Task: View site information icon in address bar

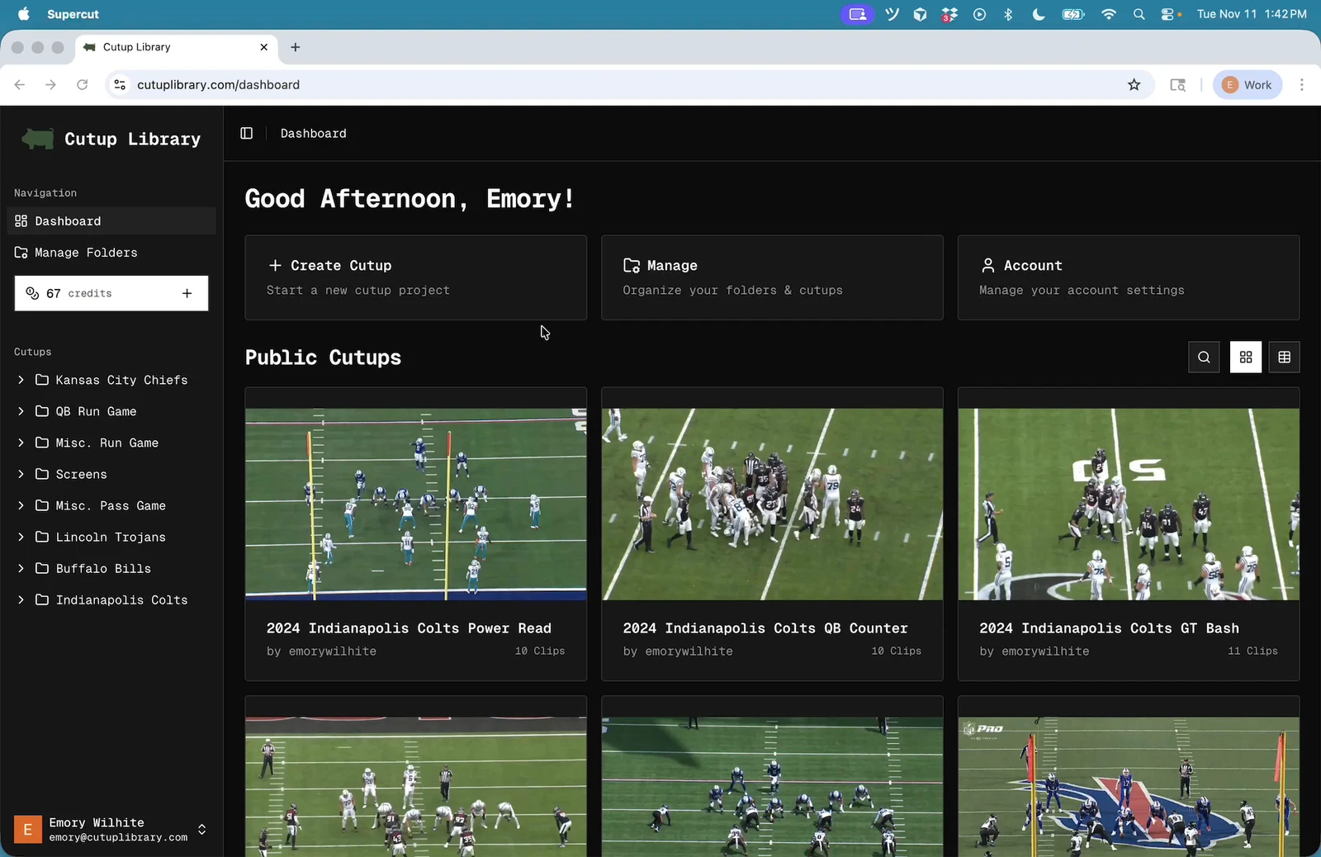Action: 120,85
